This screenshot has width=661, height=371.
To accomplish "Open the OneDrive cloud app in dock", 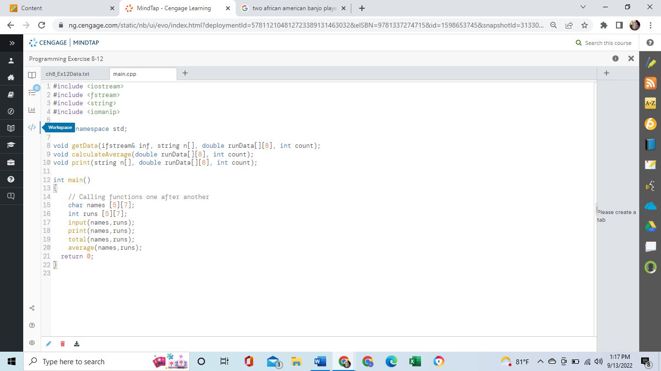I will tap(650, 206).
